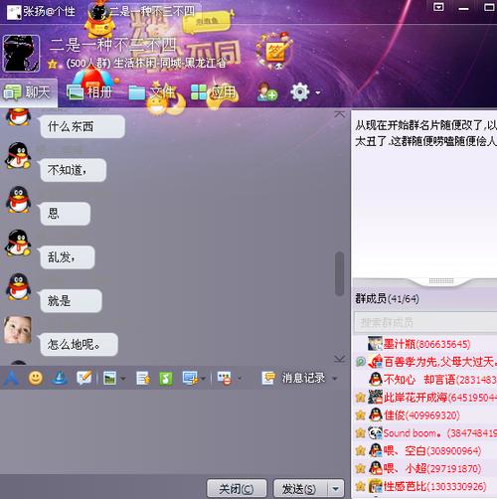497x499 pixels.
Task: Click group name 二是一种不三不四 heading
Action: pyautogui.click(x=112, y=45)
